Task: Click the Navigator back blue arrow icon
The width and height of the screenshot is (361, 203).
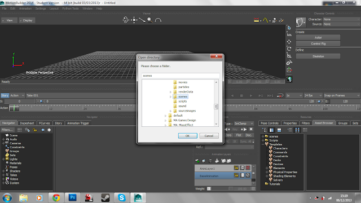Action: [43, 130]
